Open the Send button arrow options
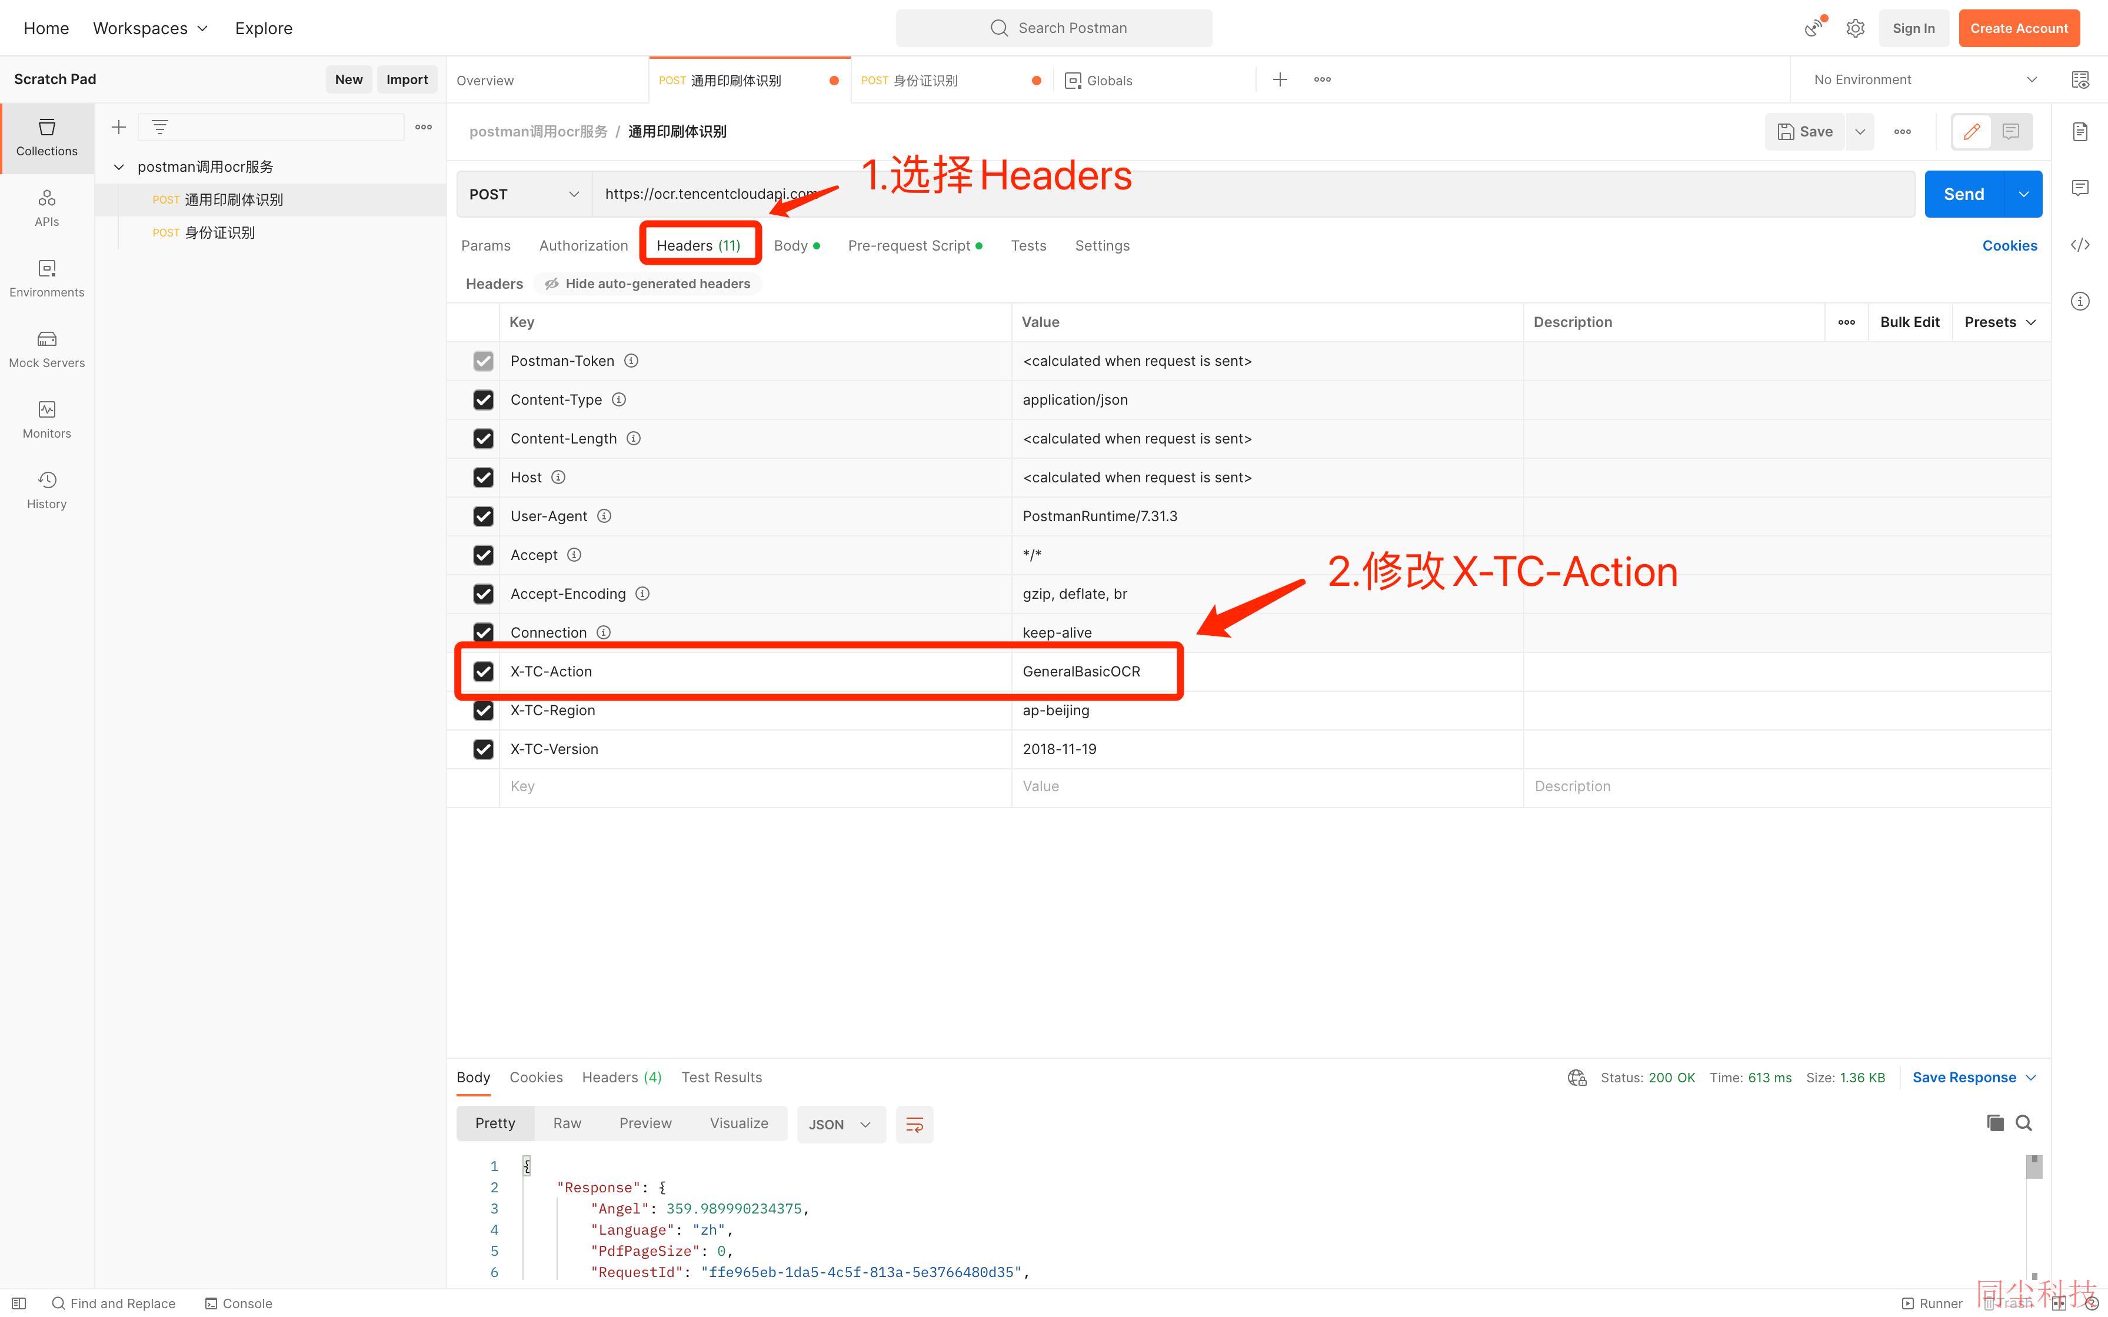Screen dimensions: 2108x1317 [x=2023, y=194]
